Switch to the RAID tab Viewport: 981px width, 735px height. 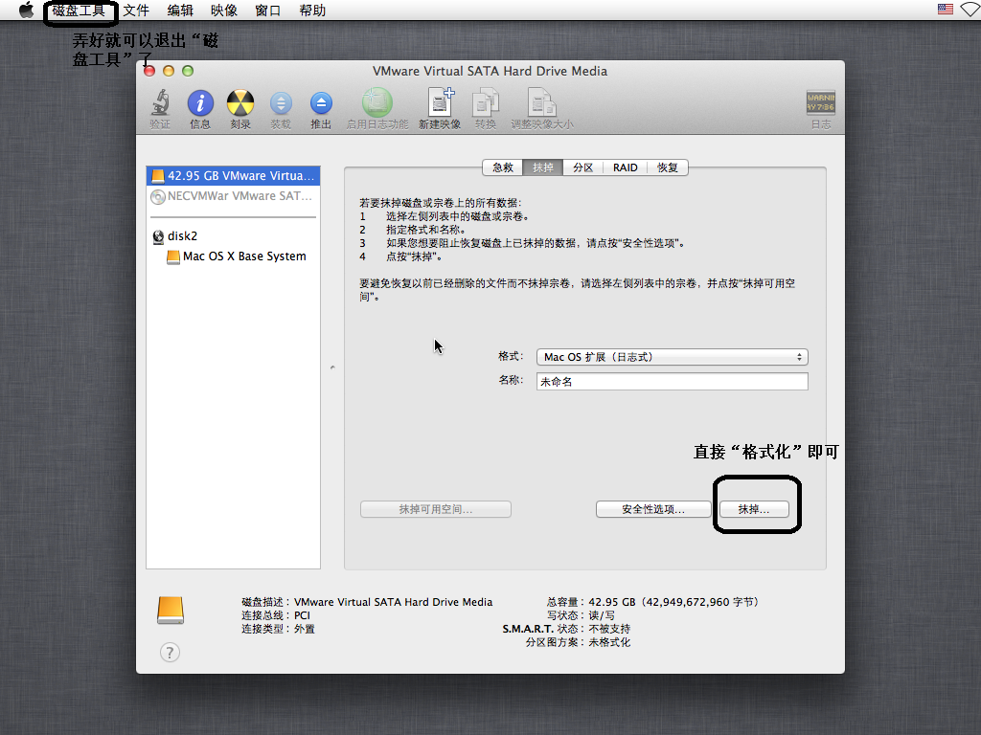626,167
